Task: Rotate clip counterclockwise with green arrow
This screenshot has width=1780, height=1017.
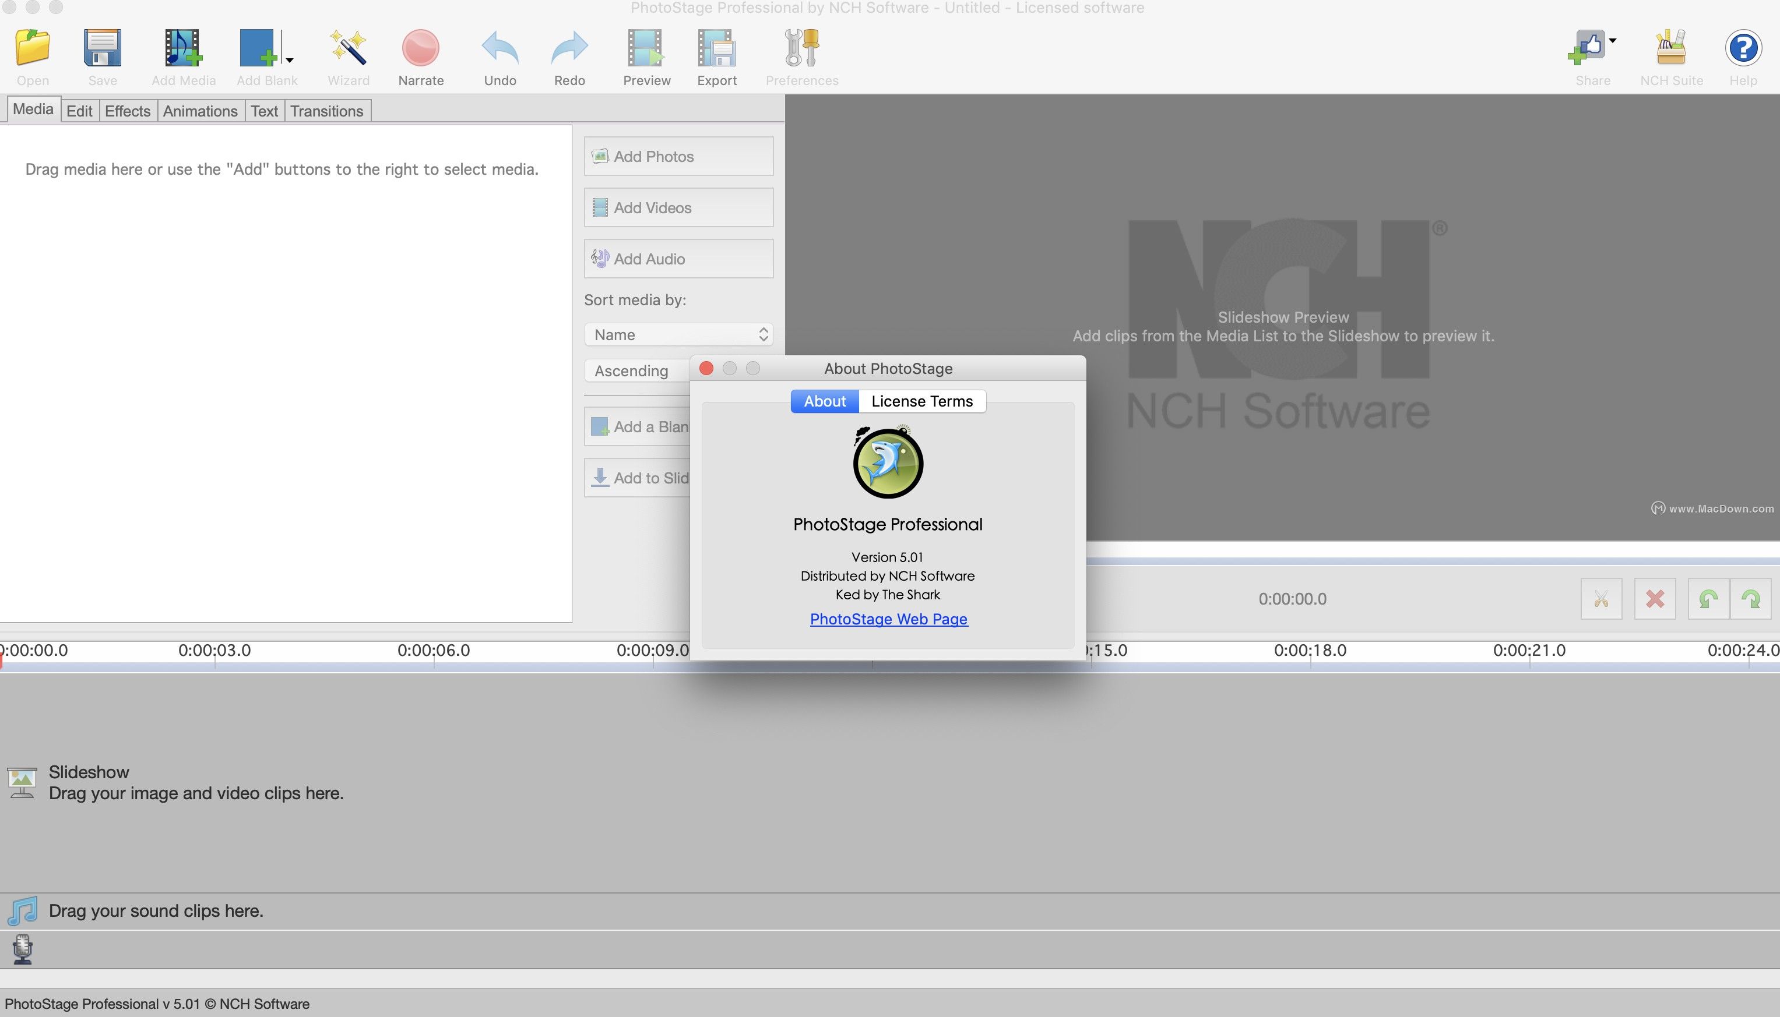Action: coord(1708,599)
